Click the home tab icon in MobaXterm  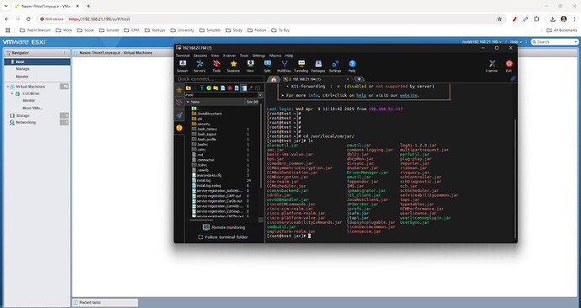pos(274,79)
